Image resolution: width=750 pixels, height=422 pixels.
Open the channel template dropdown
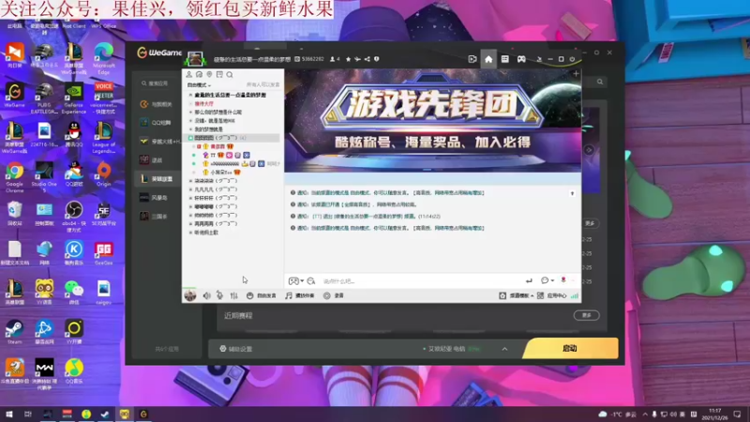pyautogui.click(x=517, y=295)
